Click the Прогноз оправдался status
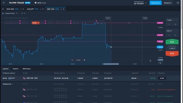The width and height of the screenshot is (183, 103). 165,96
